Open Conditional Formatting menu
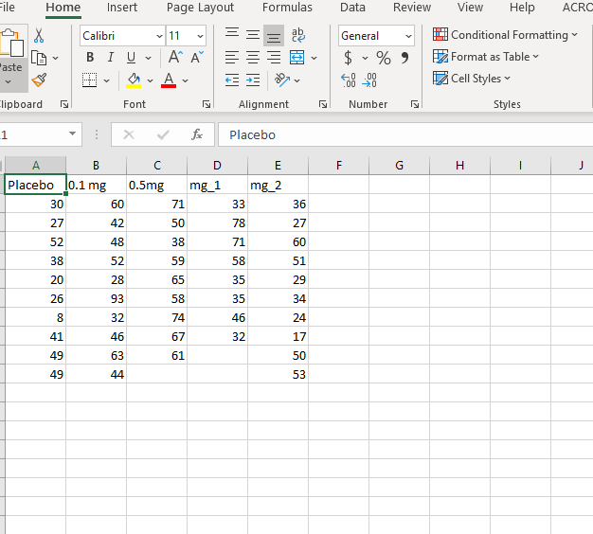Image resolution: width=593 pixels, height=534 pixels. click(x=505, y=35)
